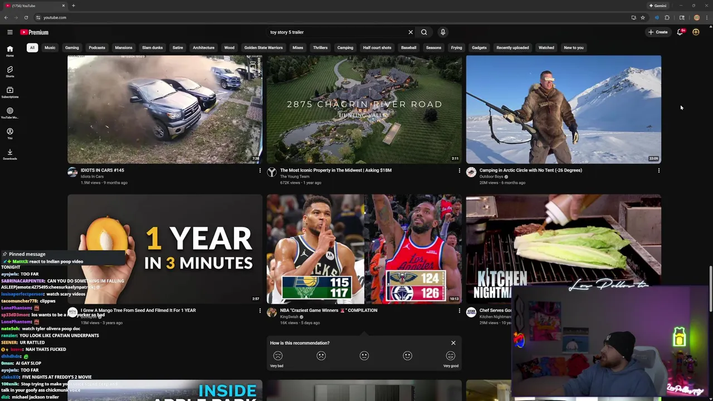
Task: Select the Music filter chip
Action: click(50, 47)
